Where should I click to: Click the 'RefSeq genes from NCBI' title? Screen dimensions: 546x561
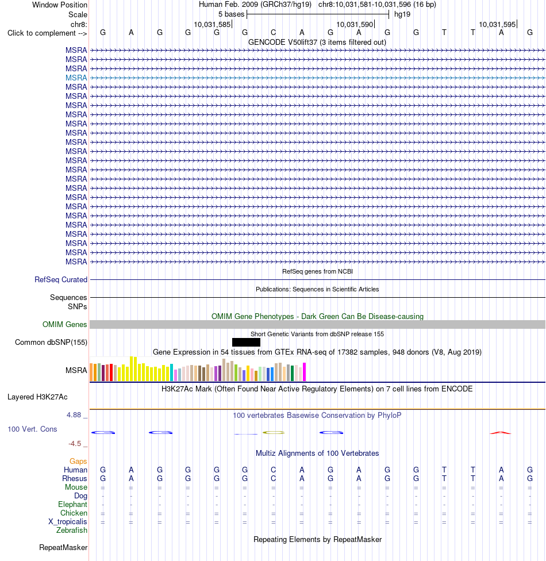click(317, 271)
